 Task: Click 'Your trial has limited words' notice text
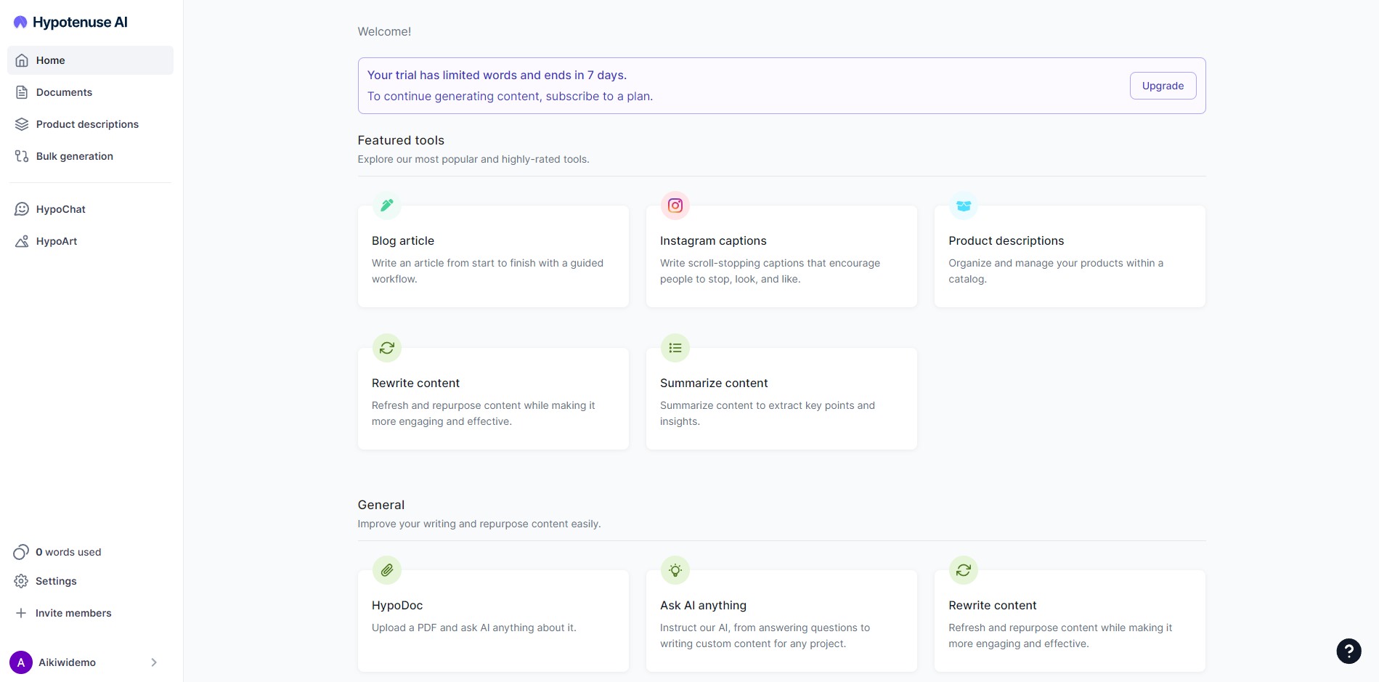coord(497,75)
